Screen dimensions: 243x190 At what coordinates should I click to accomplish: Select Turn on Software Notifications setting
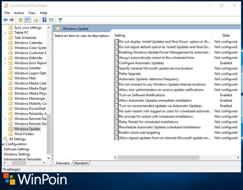pyautogui.click(x=142, y=95)
